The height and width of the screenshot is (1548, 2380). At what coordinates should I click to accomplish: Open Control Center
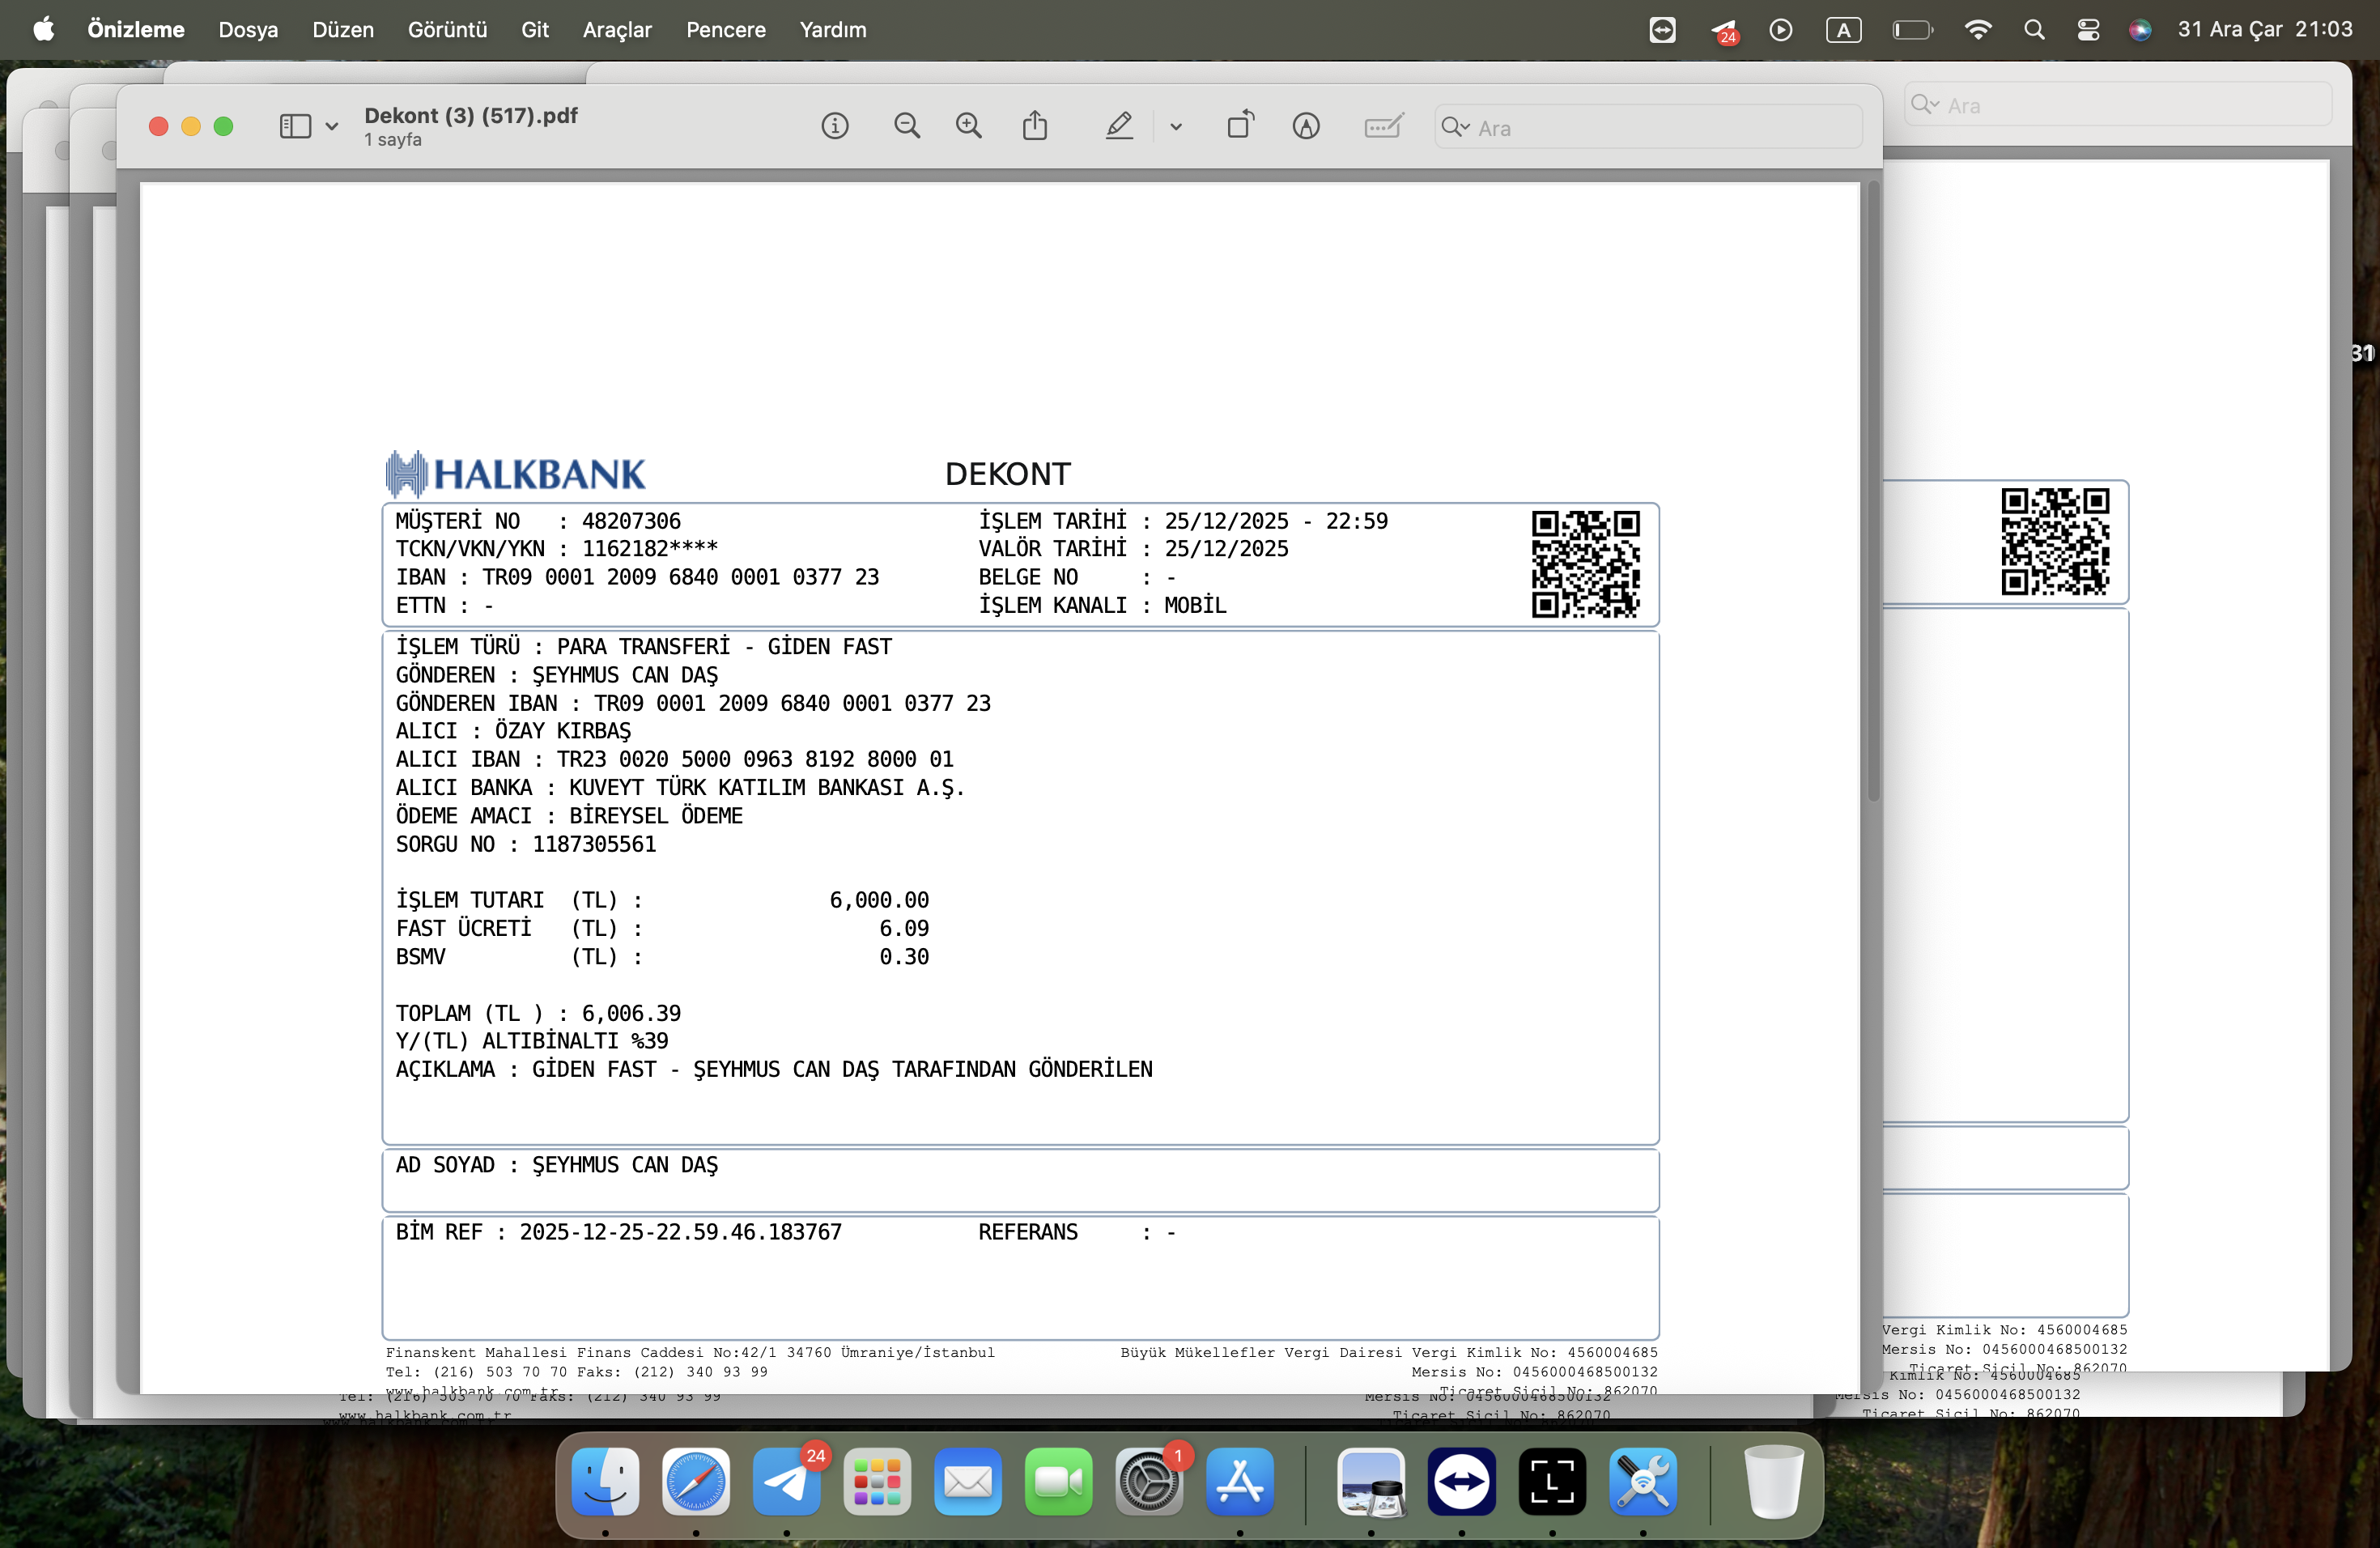click(x=2088, y=30)
